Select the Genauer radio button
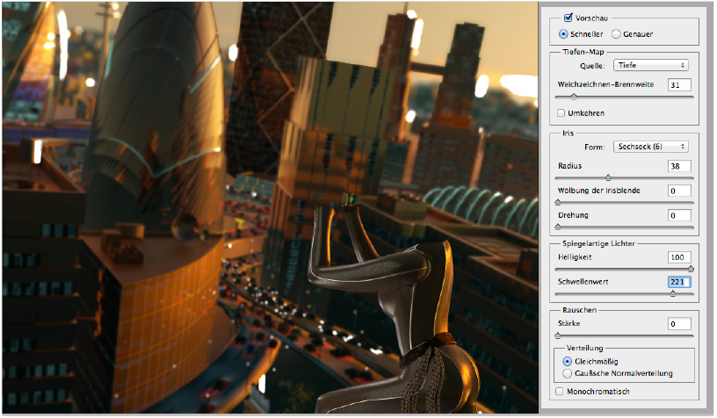 (x=616, y=34)
